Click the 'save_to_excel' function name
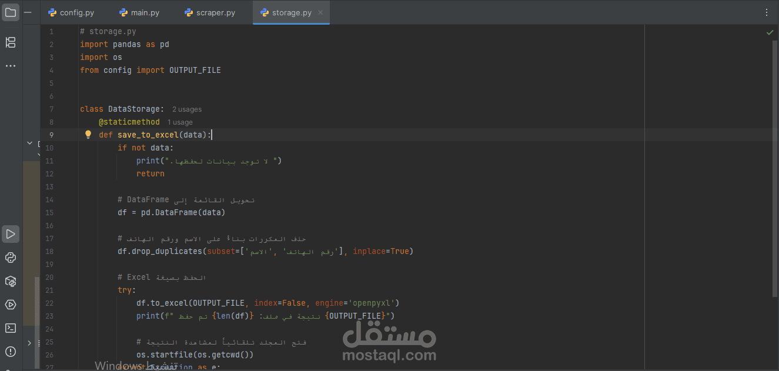Viewport: 779px width, 371px height. coord(148,135)
